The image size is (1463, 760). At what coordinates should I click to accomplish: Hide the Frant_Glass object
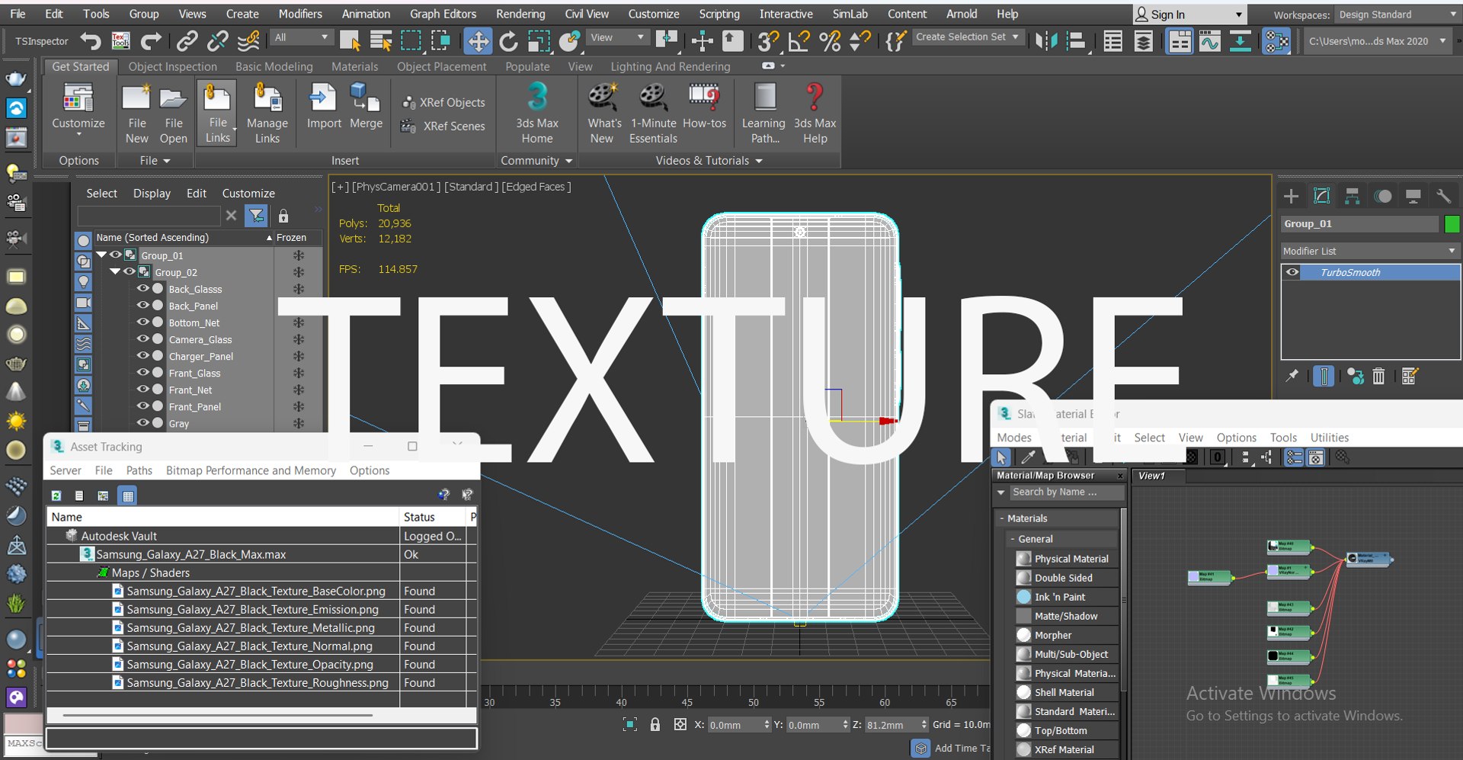[x=142, y=373]
